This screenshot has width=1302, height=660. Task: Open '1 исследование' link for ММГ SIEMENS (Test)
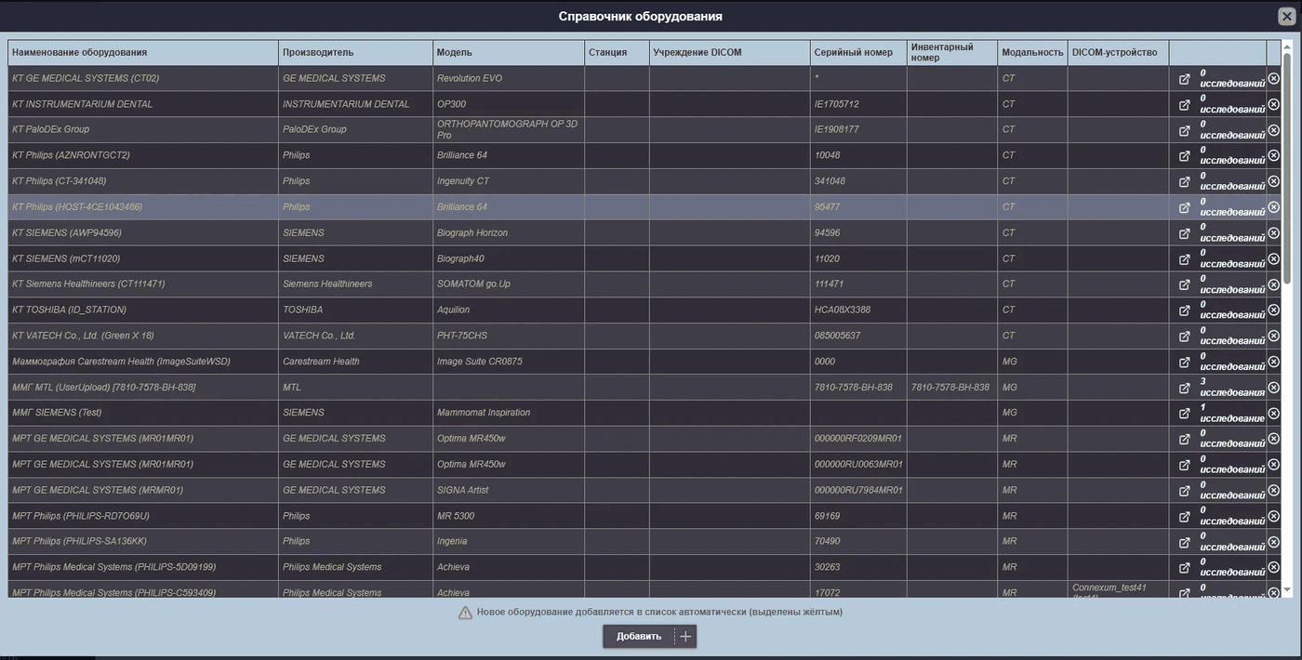point(1232,413)
